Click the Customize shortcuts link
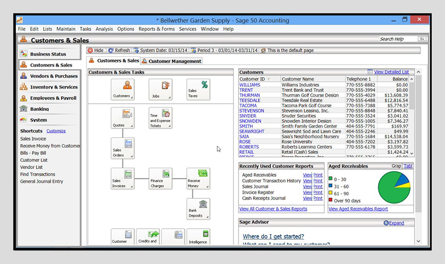 point(56,131)
